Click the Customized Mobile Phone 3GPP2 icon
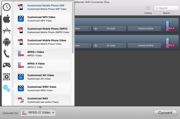The image size is (180, 119). click(21, 30)
